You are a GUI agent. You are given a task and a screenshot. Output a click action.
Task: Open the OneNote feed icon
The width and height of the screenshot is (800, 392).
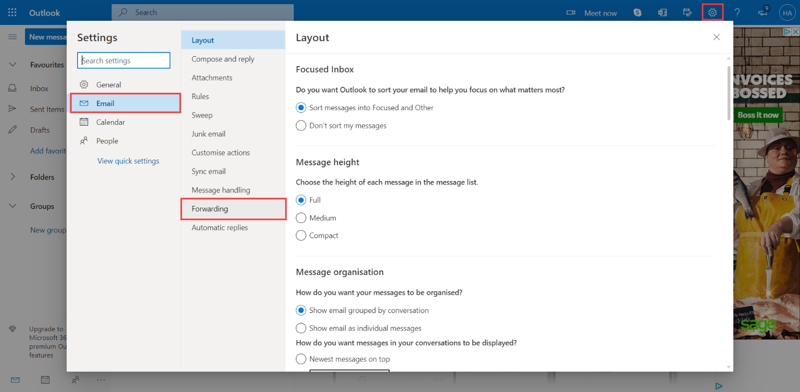tap(662, 12)
